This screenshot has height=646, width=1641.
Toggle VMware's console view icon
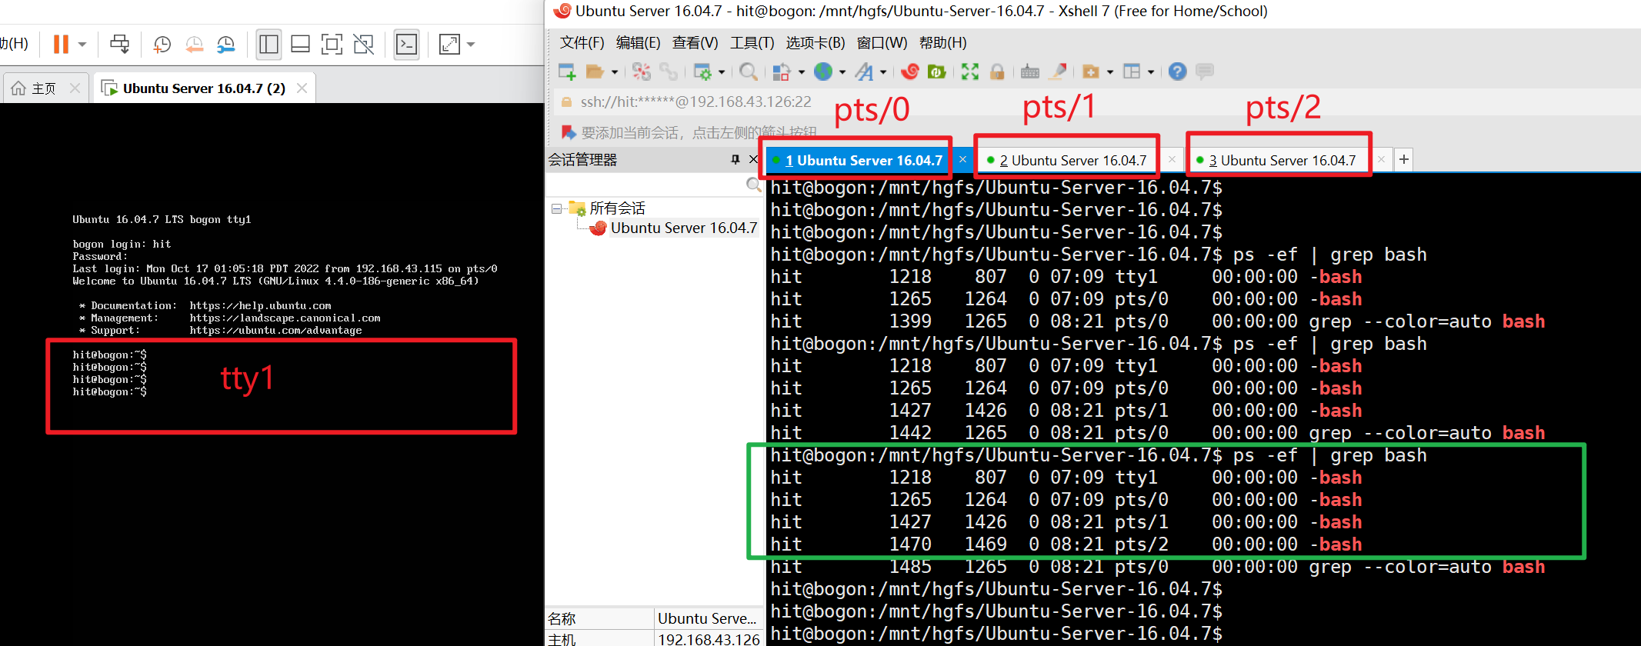click(x=406, y=45)
